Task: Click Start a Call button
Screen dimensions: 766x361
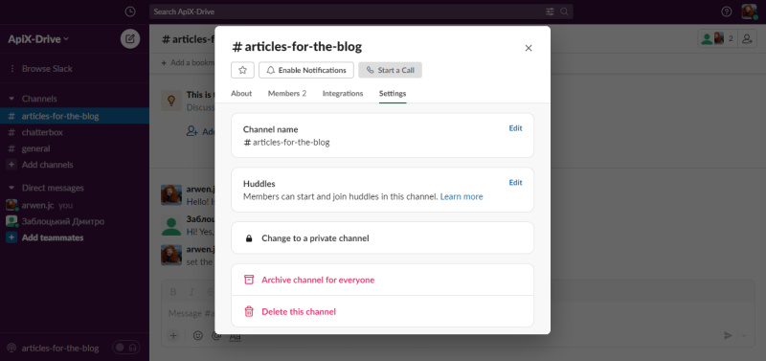Action: [391, 70]
